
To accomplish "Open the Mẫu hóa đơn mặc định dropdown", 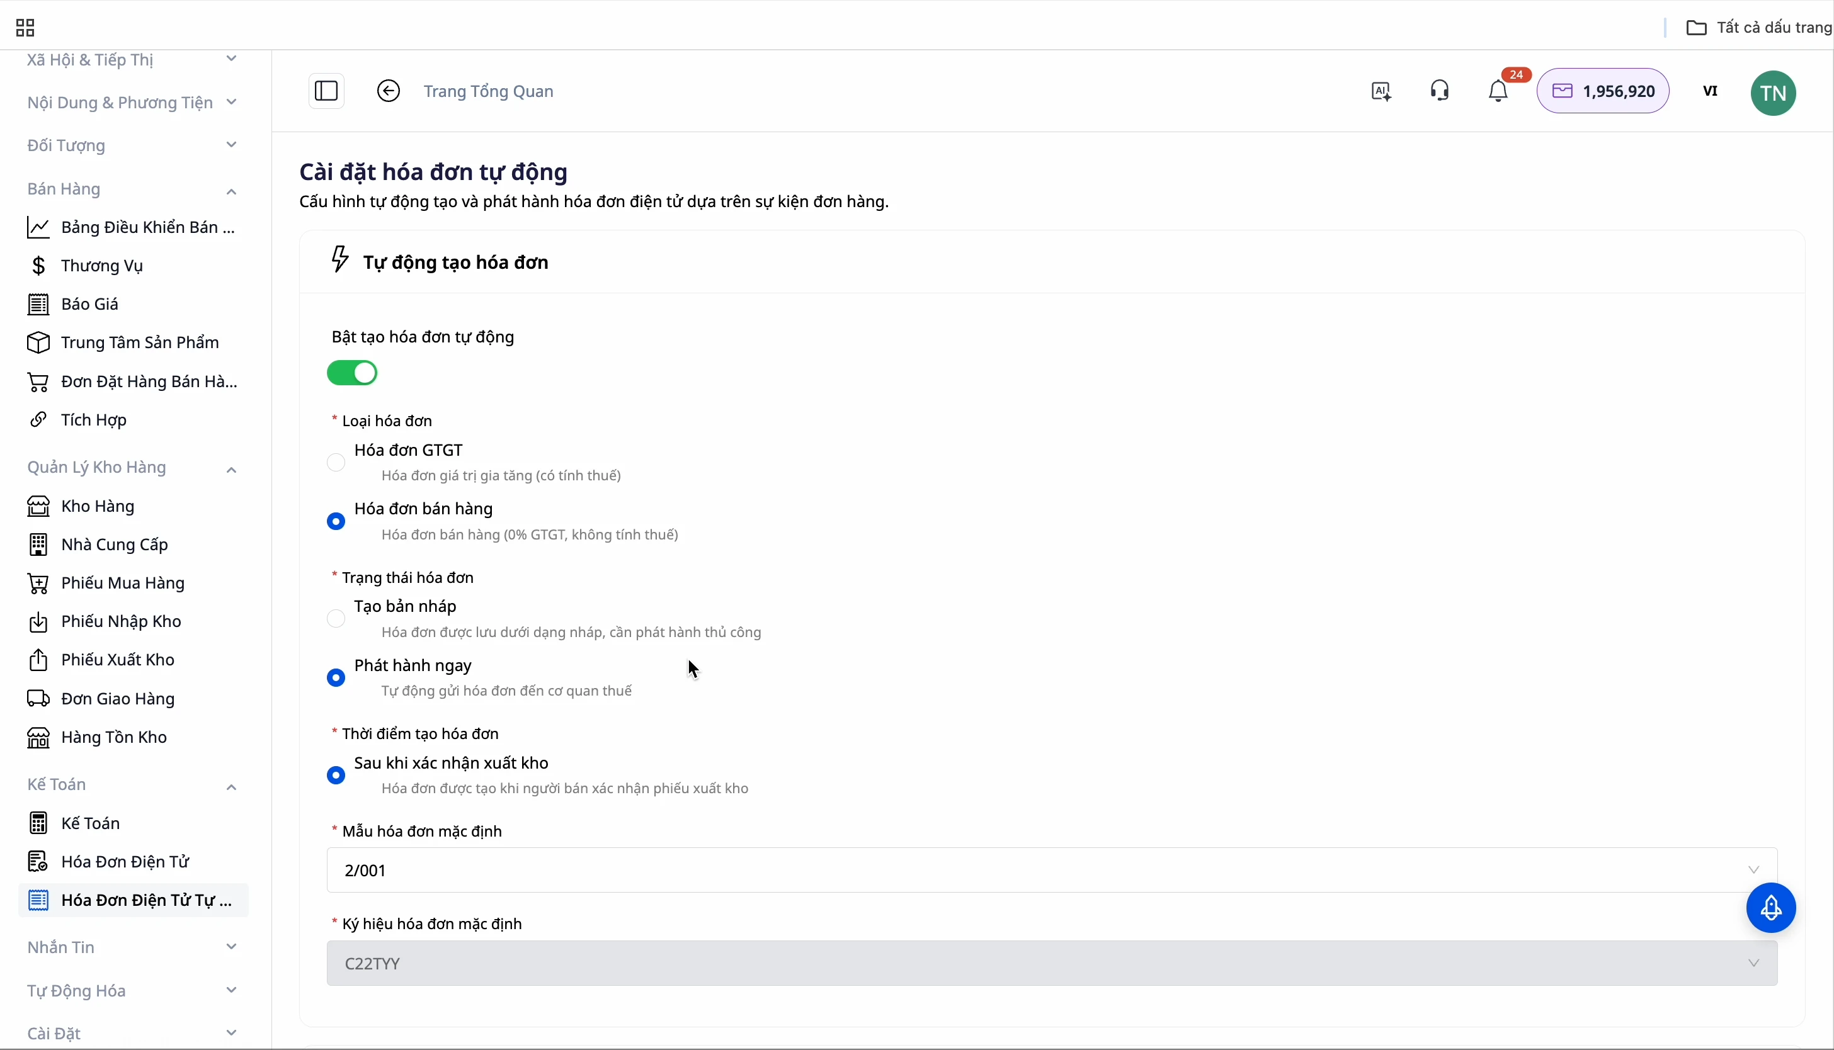I will tap(1051, 871).
